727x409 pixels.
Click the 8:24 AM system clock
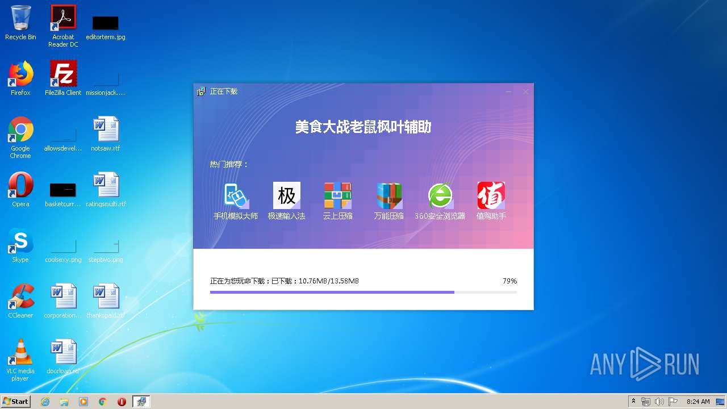click(x=698, y=402)
